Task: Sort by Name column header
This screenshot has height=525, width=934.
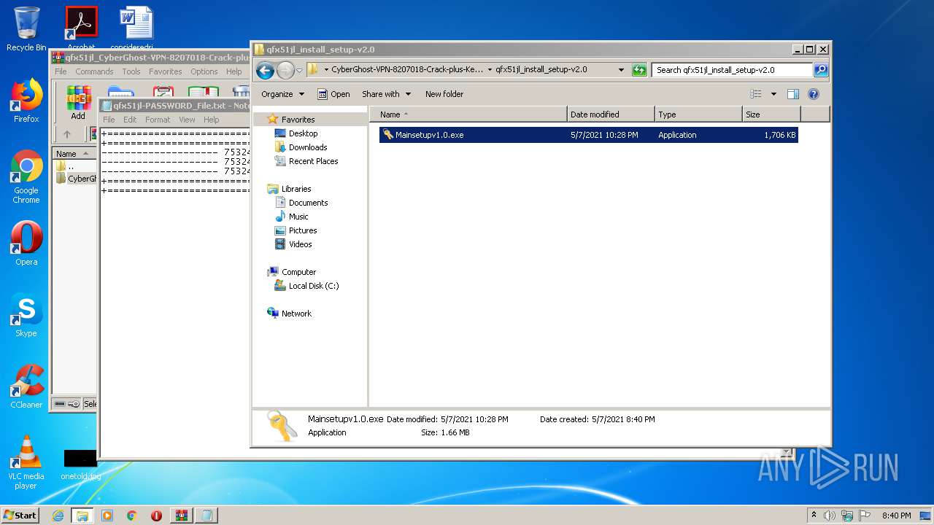Action: click(x=468, y=114)
